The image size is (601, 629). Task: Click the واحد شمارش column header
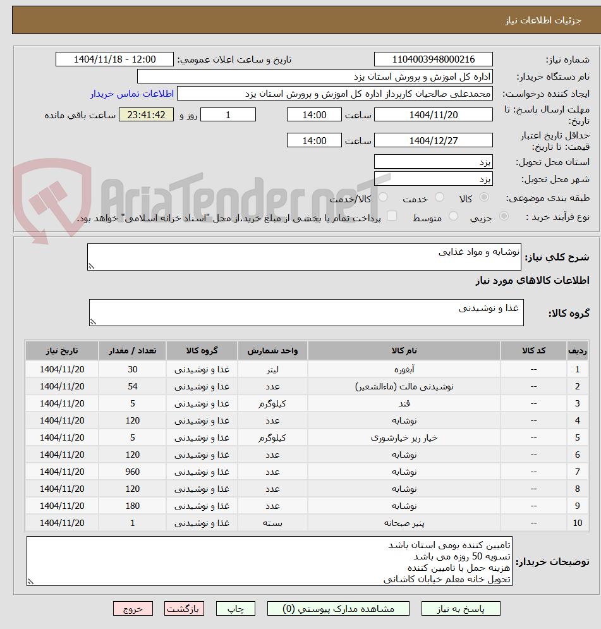272,351
